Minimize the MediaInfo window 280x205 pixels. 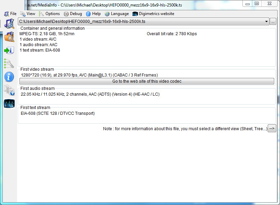(248, 4)
